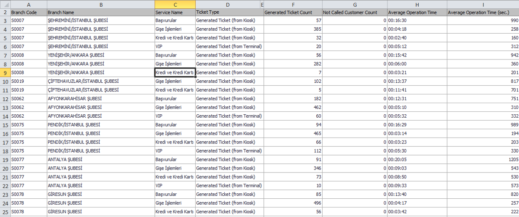Viewport: 519px width, 217px height.
Task: Click column A header
Action: pyautogui.click(x=28, y=4)
